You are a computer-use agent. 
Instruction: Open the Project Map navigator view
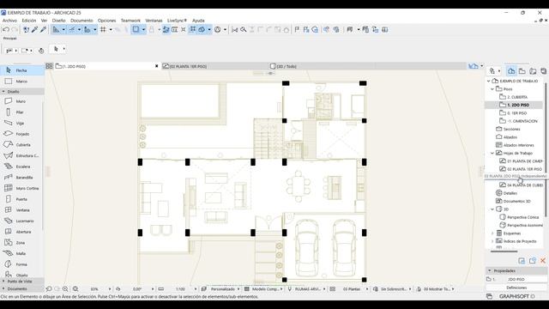[511, 71]
